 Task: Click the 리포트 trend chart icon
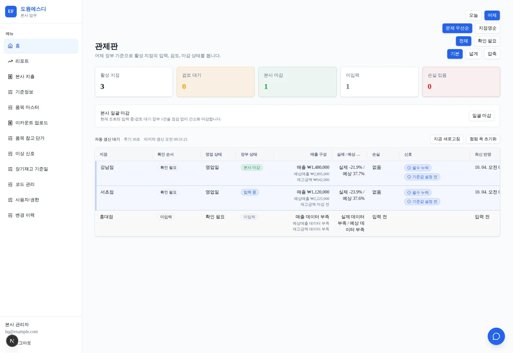tap(10, 61)
